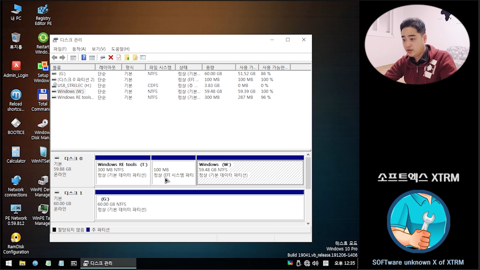Select the Windows (W:) 59.48 GB partition block
Viewport: 480px width, 270px height.
[x=250, y=170]
